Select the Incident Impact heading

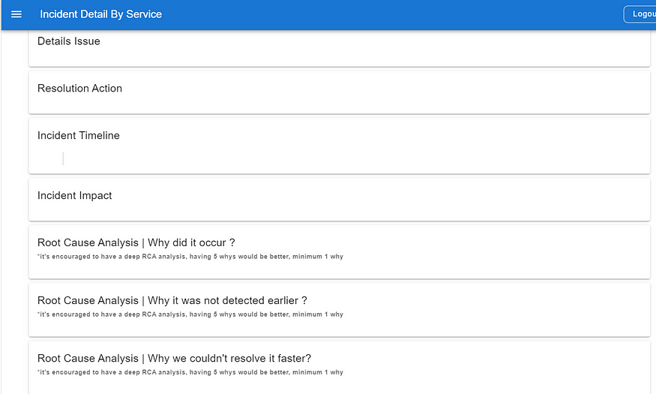pyautogui.click(x=74, y=196)
